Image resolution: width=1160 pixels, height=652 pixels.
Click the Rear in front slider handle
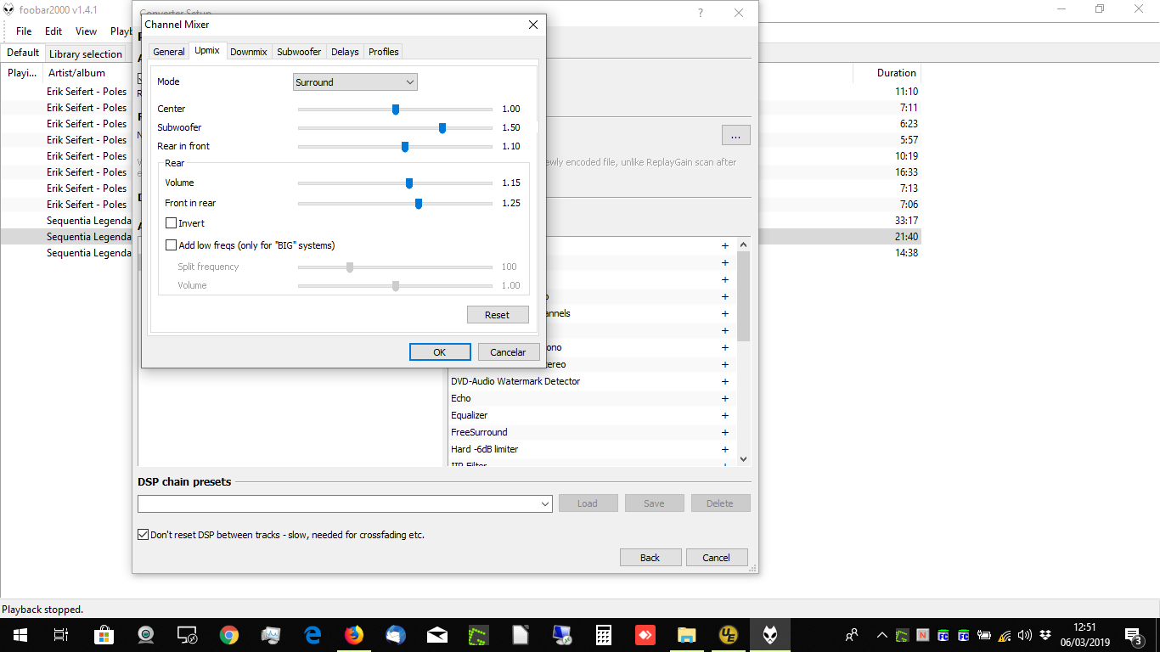pyautogui.click(x=405, y=146)
